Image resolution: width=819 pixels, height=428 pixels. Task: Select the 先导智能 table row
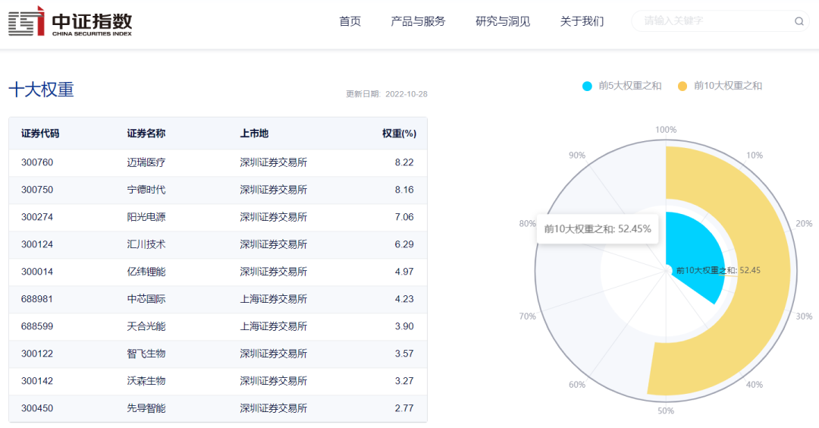click(x=218, y=408)
